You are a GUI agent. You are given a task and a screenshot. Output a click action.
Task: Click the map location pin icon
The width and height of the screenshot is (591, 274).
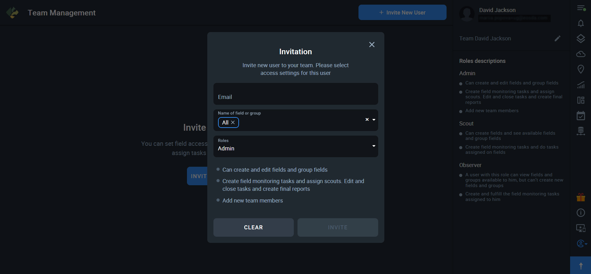pyautogui.click(x=581, y=69)
